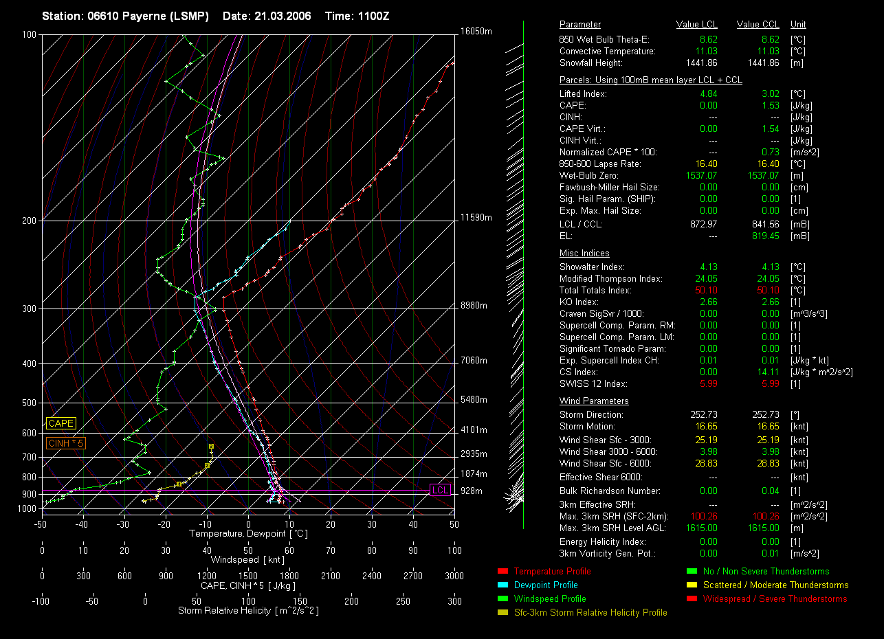
Task: Select the Value LCL column heading
Action: [x=697, y=25]
